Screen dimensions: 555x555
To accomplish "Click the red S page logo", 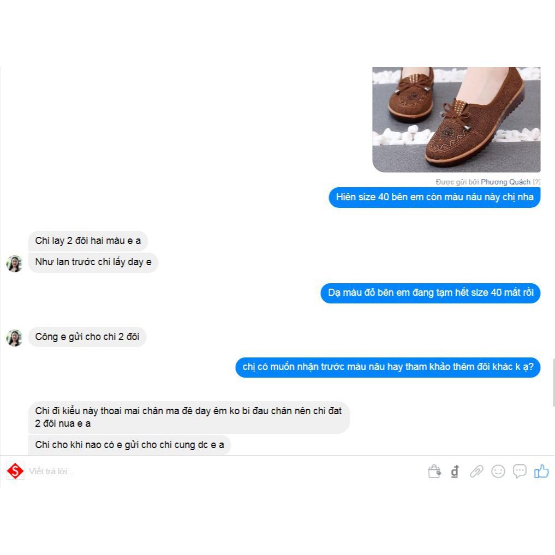I will 15,471.
